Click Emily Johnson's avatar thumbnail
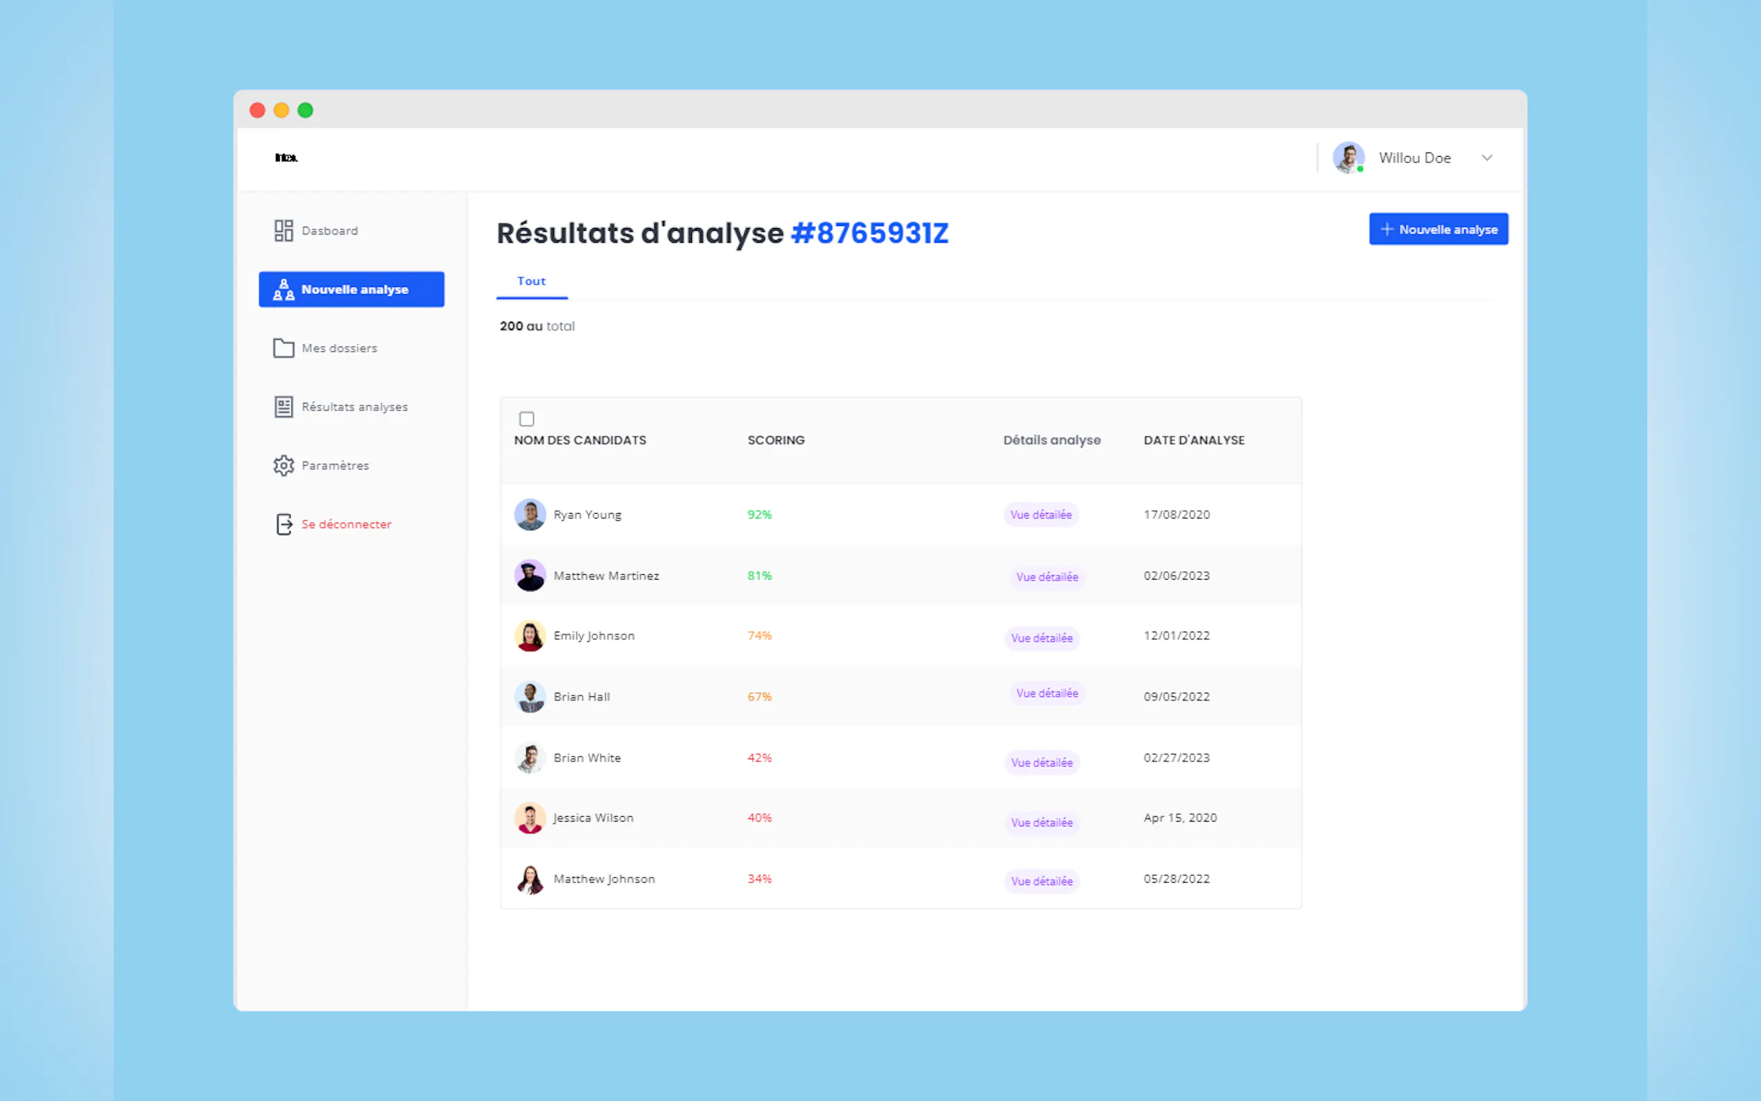1761x1101 pixels. point(530,636)
